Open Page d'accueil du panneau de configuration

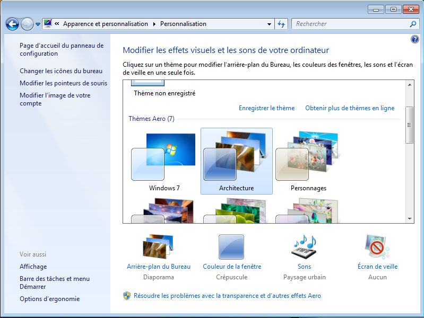pos(62,49)
